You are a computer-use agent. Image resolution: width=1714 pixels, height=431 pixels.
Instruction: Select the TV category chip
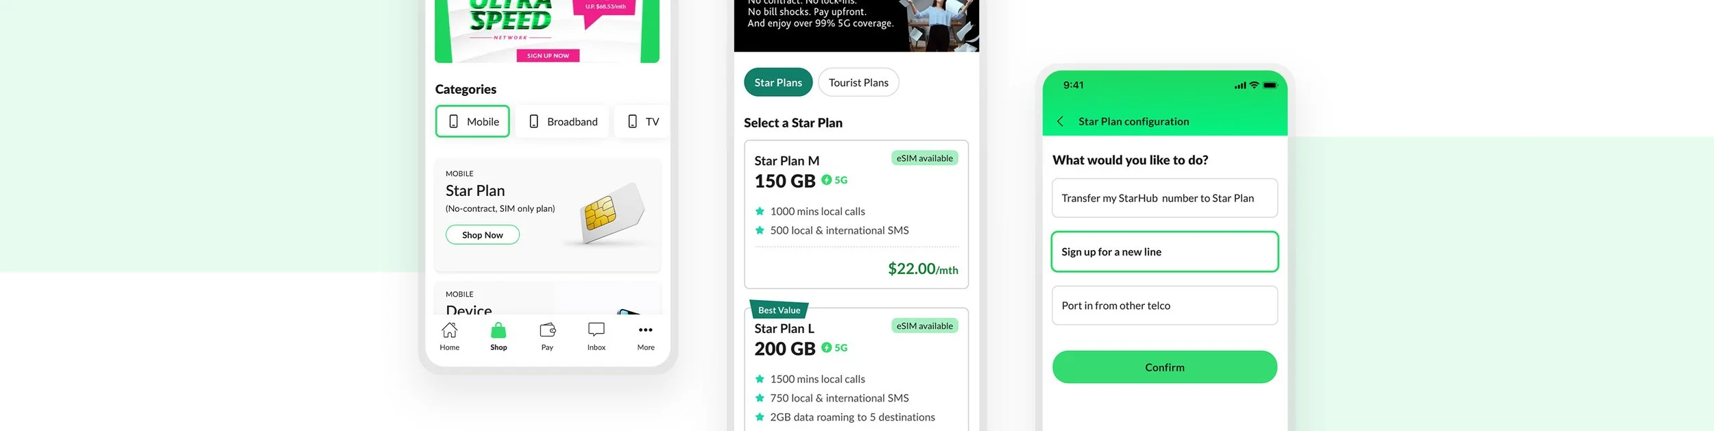642,121
